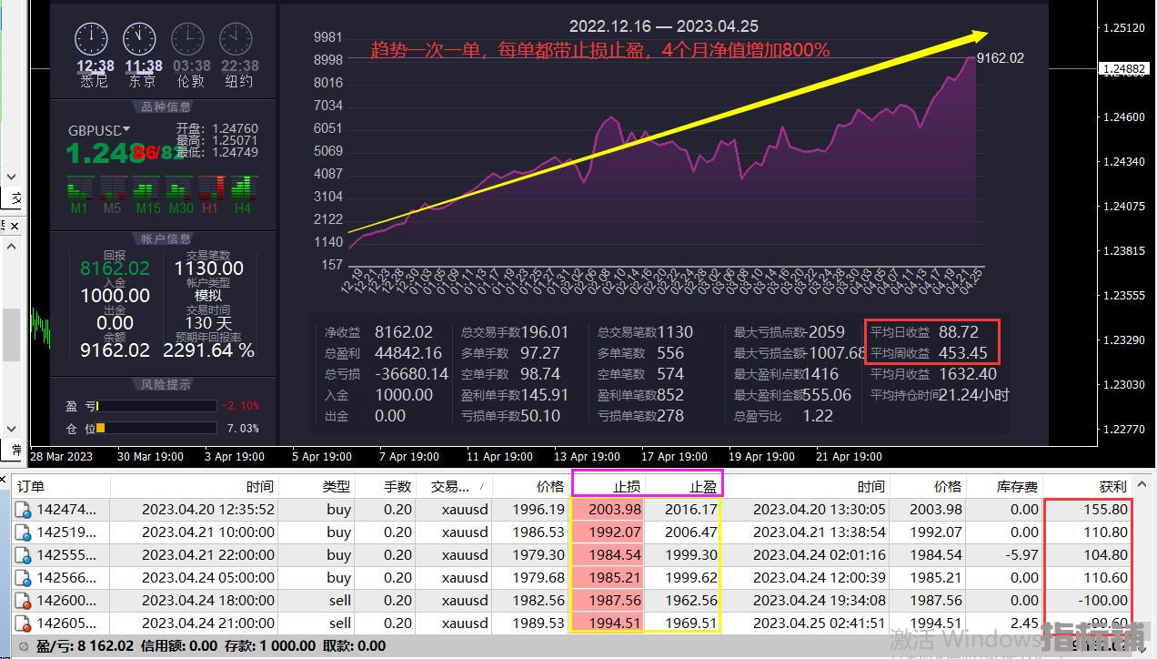Click the 悉尼 (Sydney) clock icon
The height and width of the screenshot is (659, 1157).
coord(91,40)
